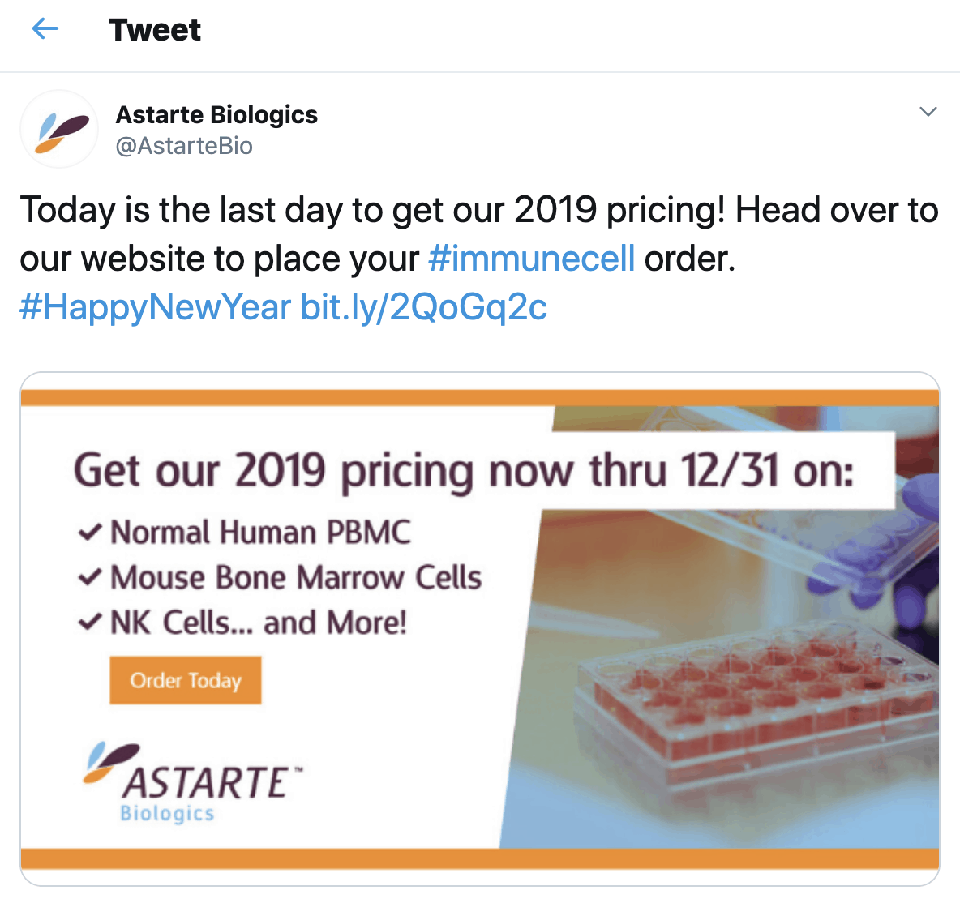The image size is (960, 916).
Task: Open the bit.ly/2QoGq2c link
Action: (x=424, y=307)
